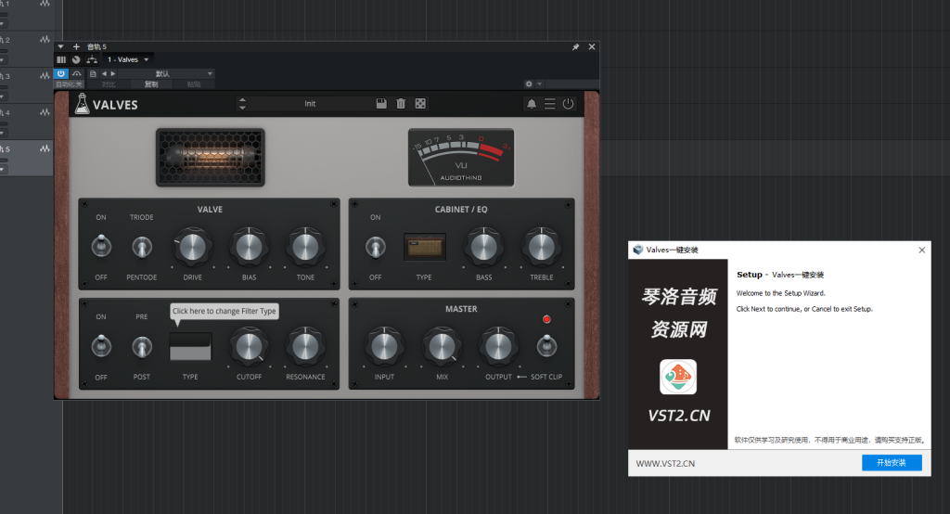This screenshot has height=514, width=950.
Task: Toggle the Valve section ON/OFF switch
Action: pyautogui.click(x=101, y=247)
